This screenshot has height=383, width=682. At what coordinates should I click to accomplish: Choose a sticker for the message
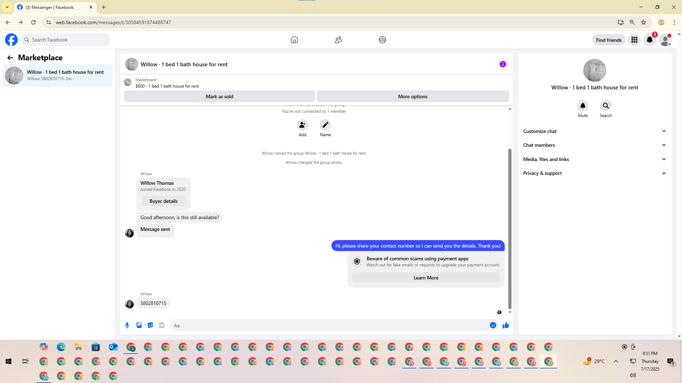[x=151, y=325]
